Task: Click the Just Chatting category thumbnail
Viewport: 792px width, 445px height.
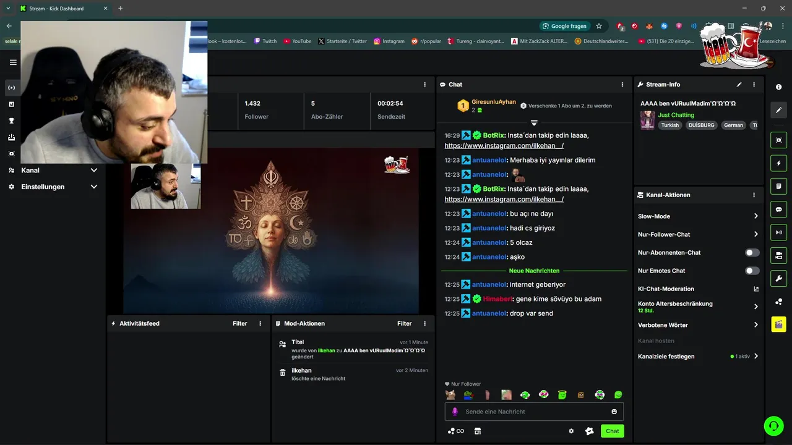Action: click(x=647, y=120)
